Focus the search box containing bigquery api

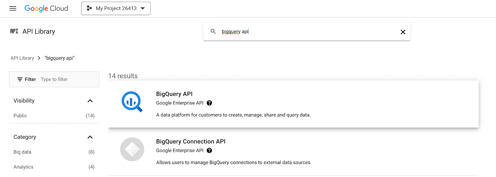coord(307,32)
